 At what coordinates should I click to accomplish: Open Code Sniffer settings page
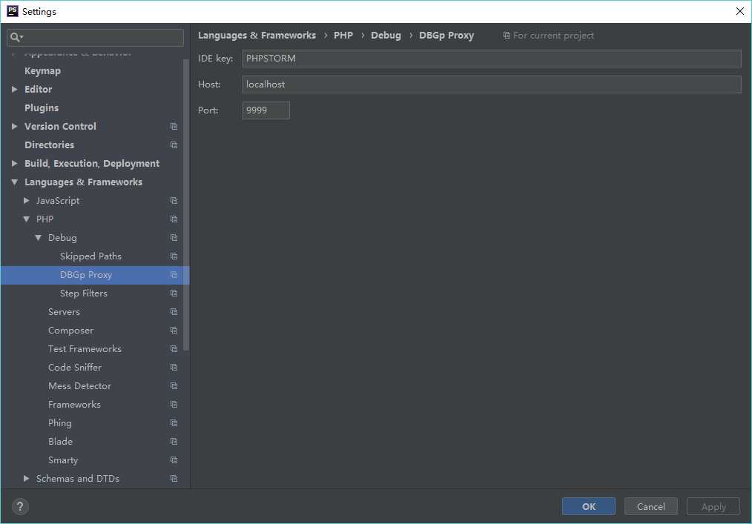click(x=75, y=367)
